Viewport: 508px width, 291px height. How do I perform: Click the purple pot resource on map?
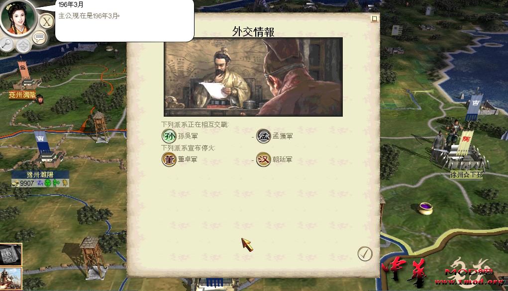425,208
